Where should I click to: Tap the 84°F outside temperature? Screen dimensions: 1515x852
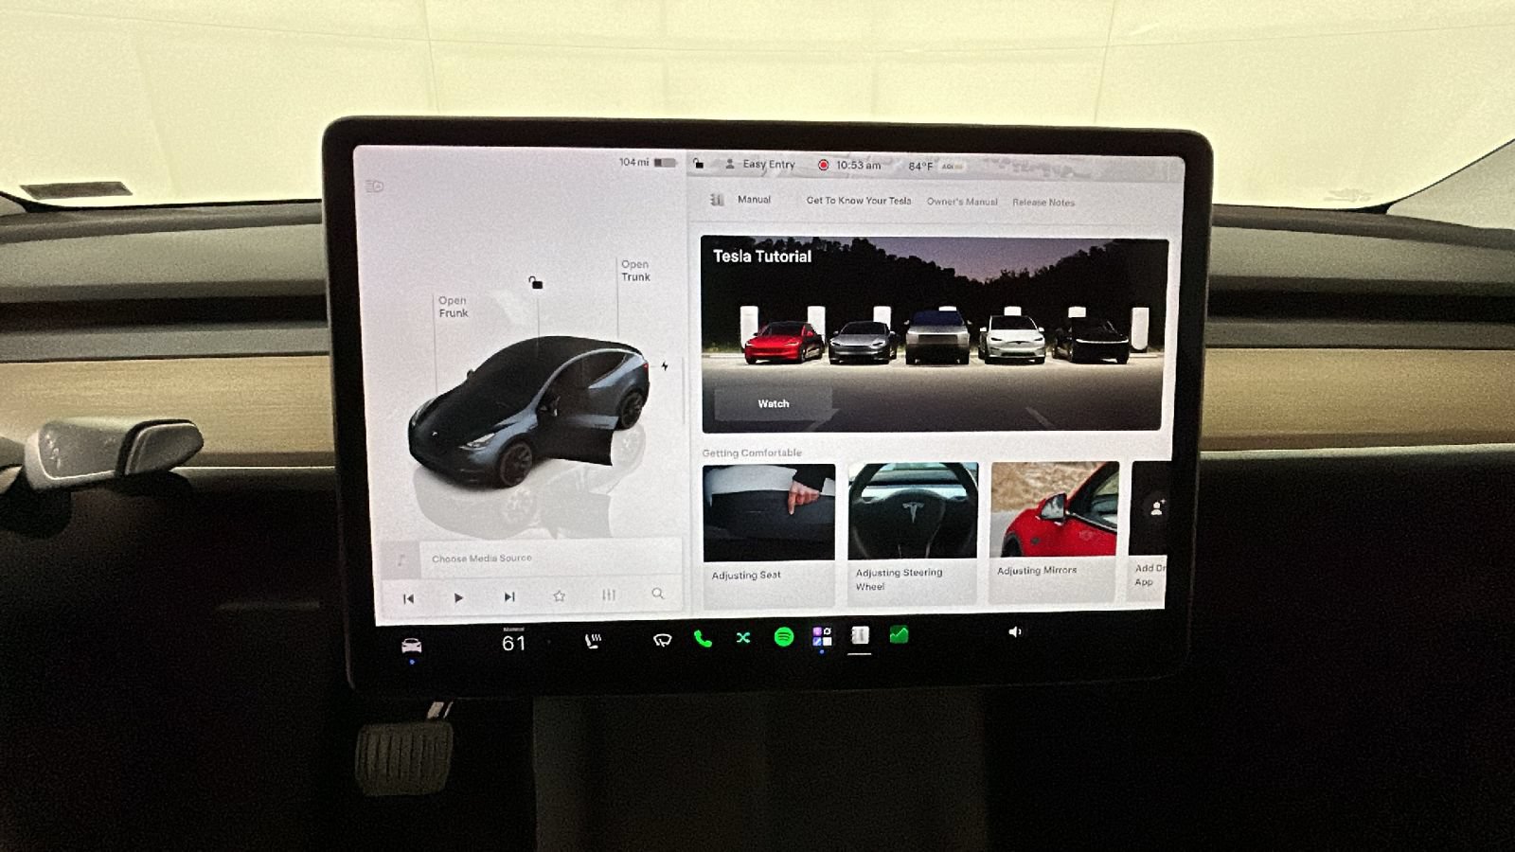pyautogui.click(x=920, y=166)
